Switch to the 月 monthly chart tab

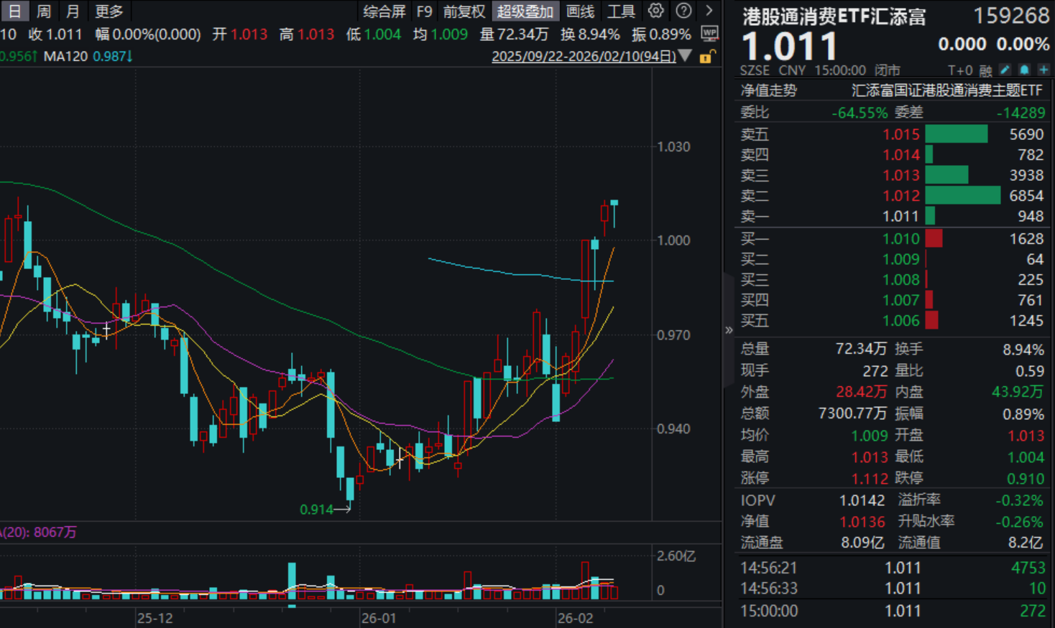(72, 11)
